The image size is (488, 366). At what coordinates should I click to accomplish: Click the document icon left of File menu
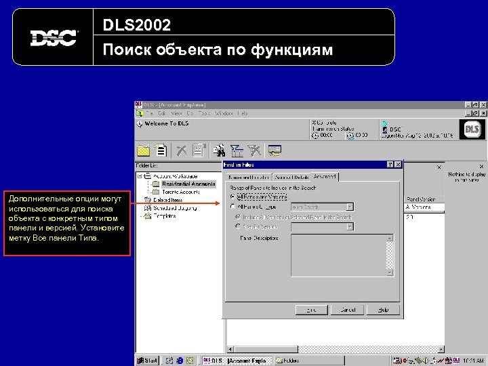[140, 113]
